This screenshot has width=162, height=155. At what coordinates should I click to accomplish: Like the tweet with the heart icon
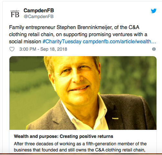[x=12, y=49]
